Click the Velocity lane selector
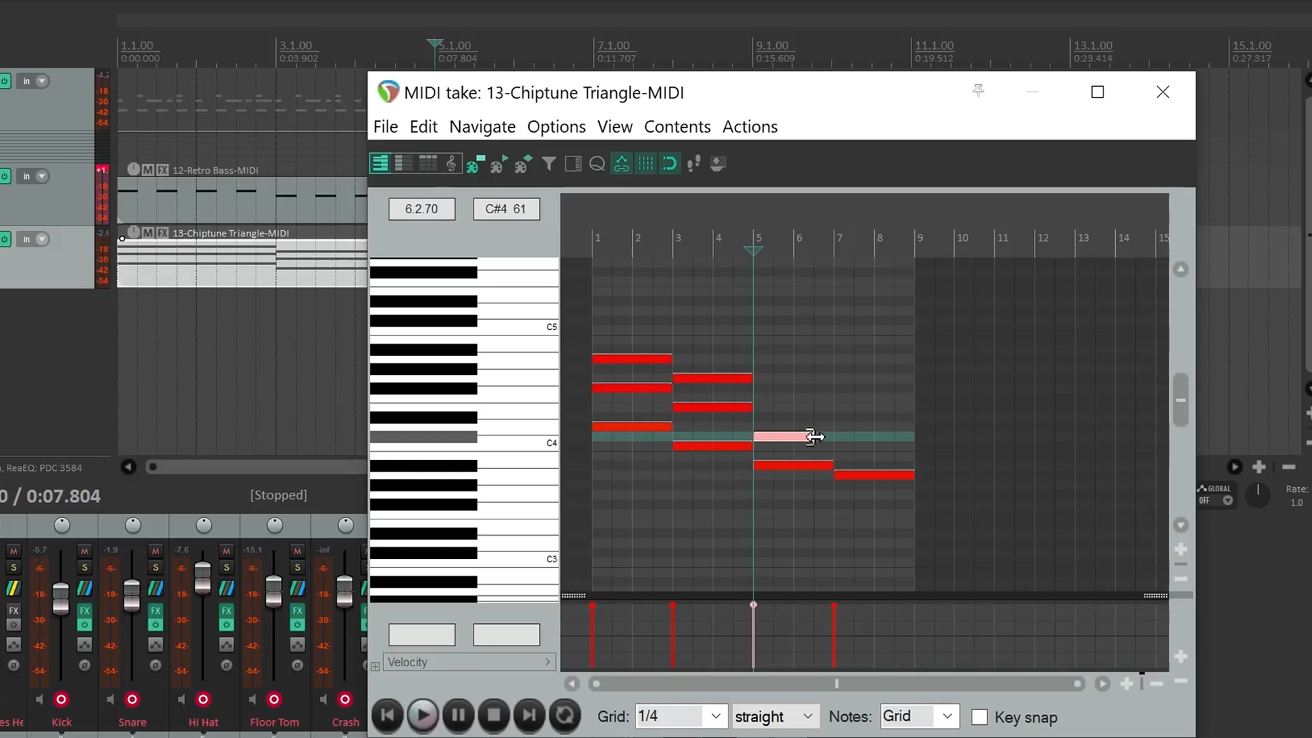This screenshot has height=738, width=1312. [x=469, y=661]
